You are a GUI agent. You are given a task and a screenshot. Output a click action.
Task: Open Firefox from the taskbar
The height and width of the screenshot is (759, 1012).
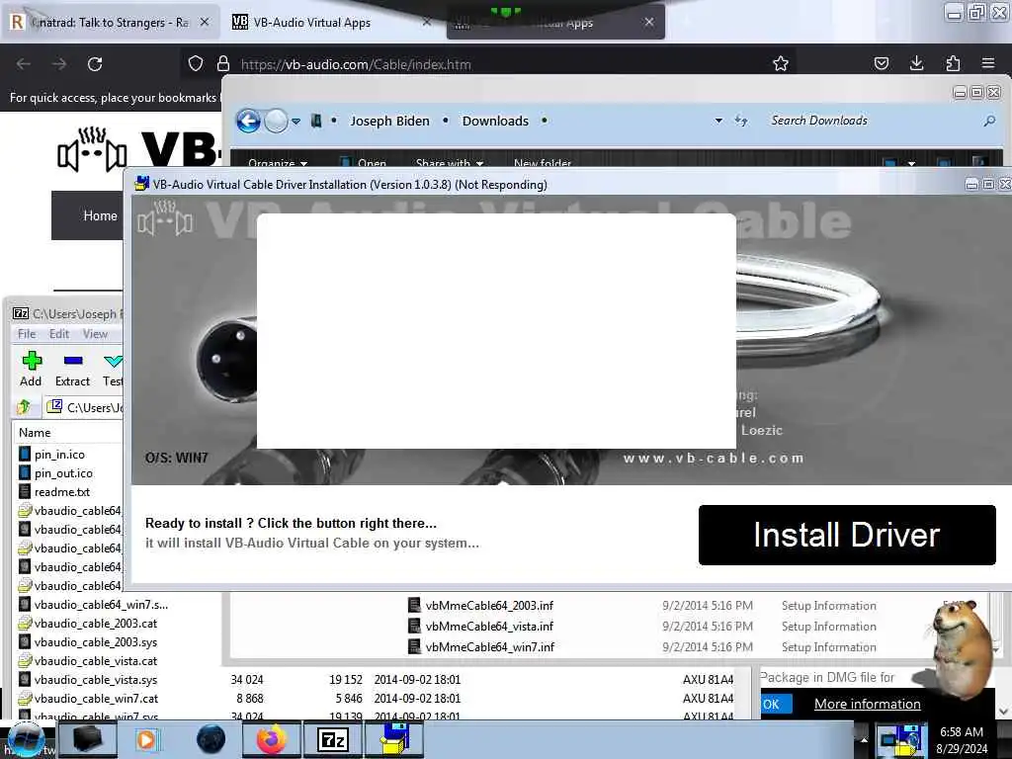click(x=272, y=739)
